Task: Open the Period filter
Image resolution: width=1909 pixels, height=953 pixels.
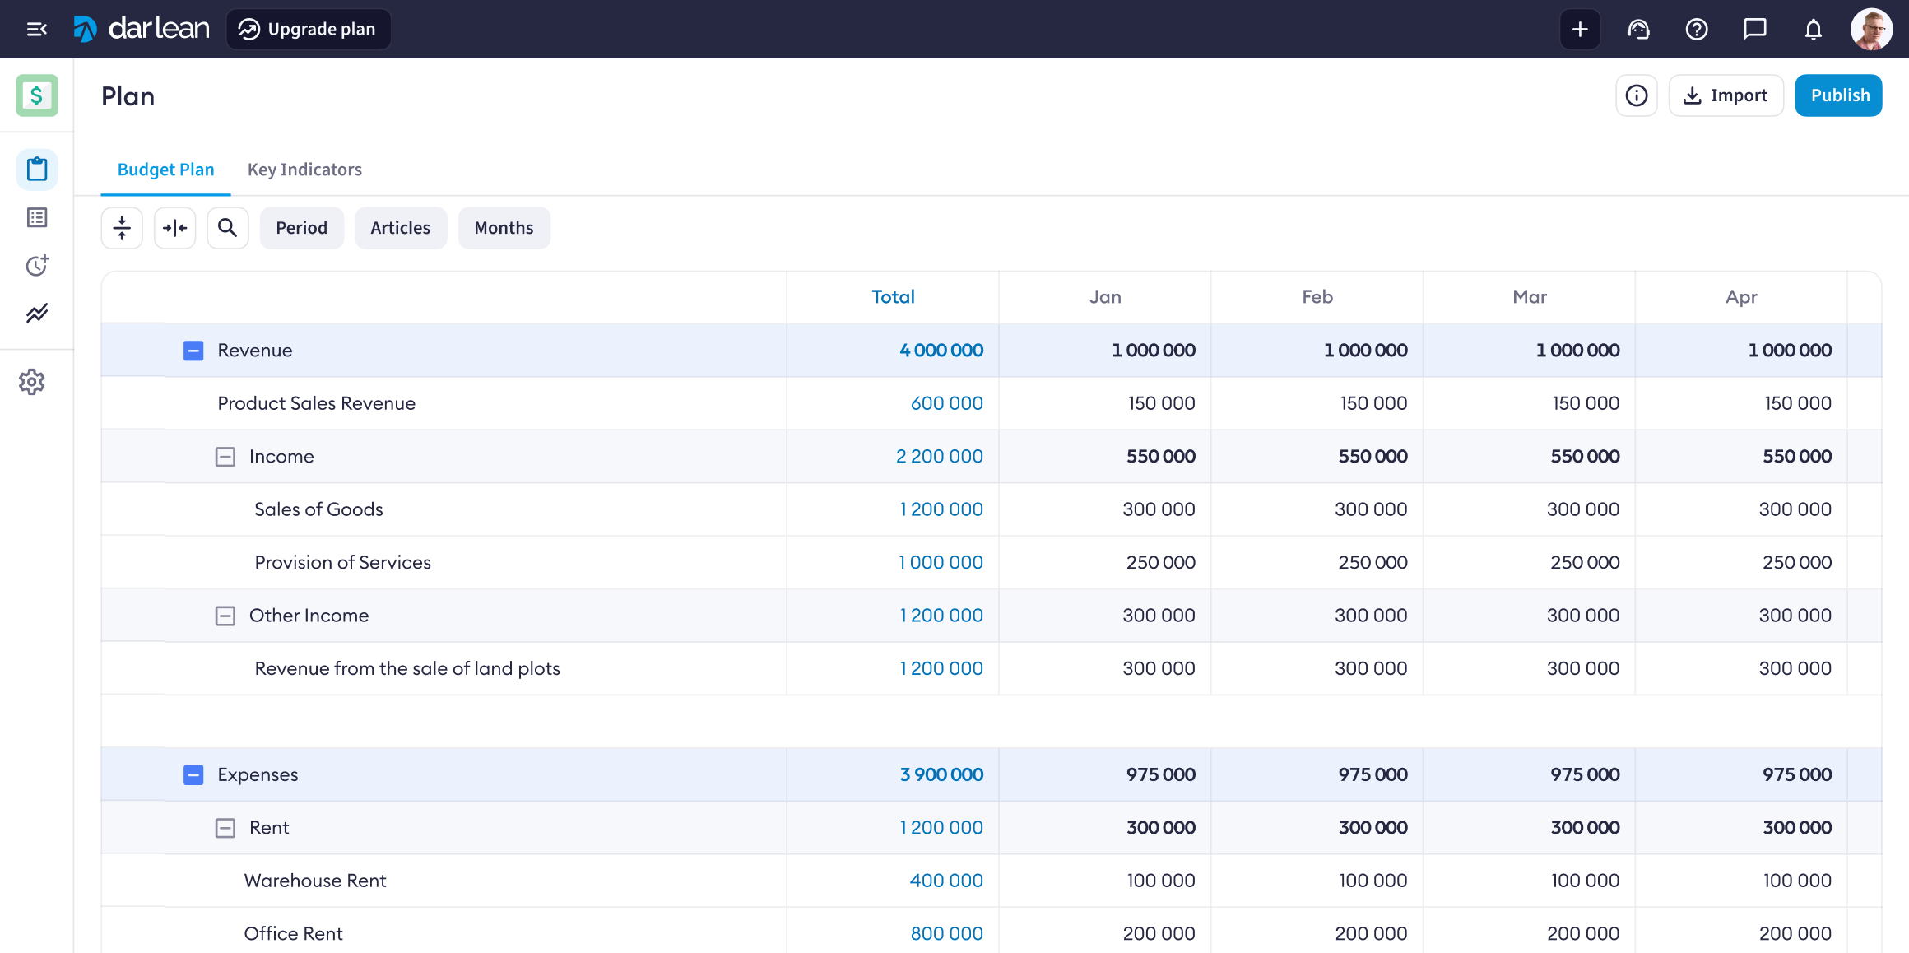Action: (x=301, y=228)
